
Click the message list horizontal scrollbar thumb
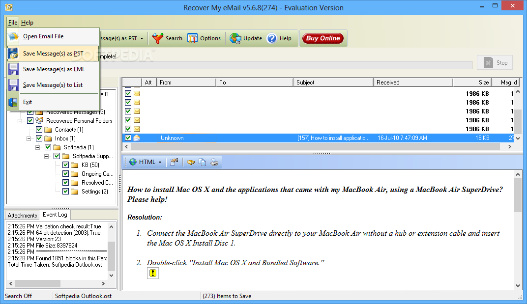[315, 147]
